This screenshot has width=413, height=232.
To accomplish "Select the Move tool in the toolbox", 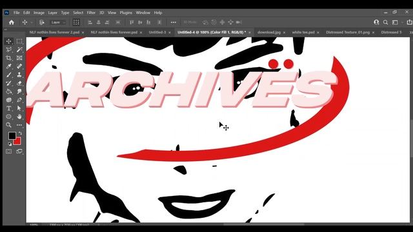I will tap(8, 41).
